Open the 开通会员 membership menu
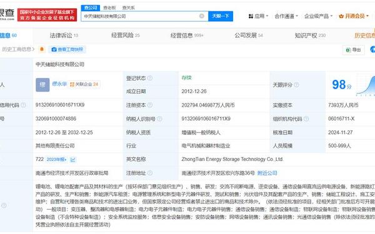 tap(354, 16)
